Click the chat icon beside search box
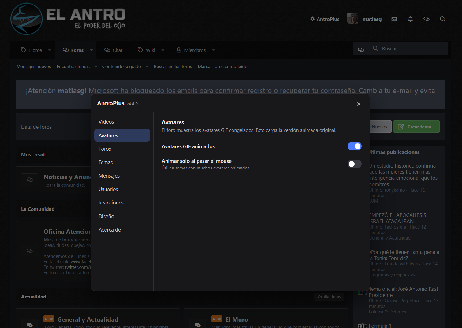 pos(361,50)
